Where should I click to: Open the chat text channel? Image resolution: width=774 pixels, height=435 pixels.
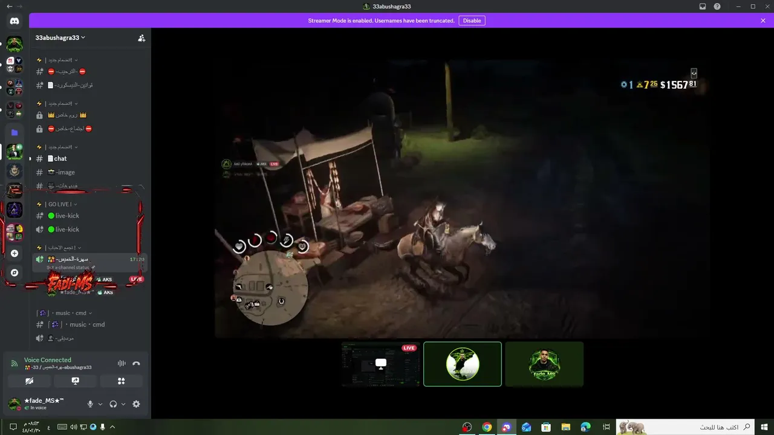pos(91,158)
